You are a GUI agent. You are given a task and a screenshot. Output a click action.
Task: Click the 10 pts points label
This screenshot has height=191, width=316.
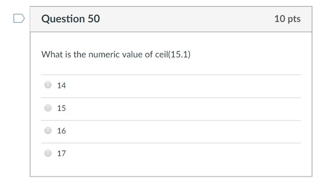[x=287, y=19]
